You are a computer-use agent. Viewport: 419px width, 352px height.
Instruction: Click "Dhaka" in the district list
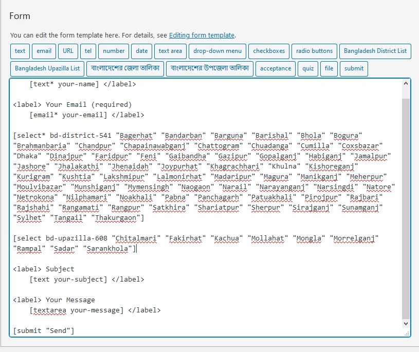pyautogui.click(x=27, y=156)
